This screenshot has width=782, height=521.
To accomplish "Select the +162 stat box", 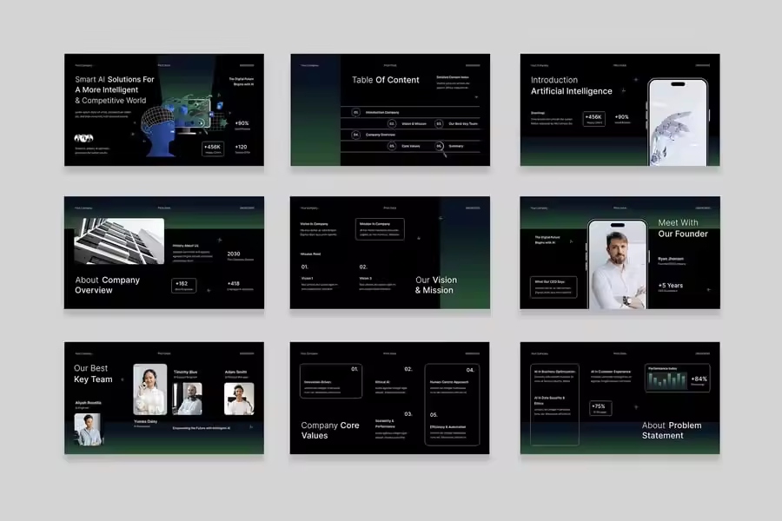I will [183, 286].
